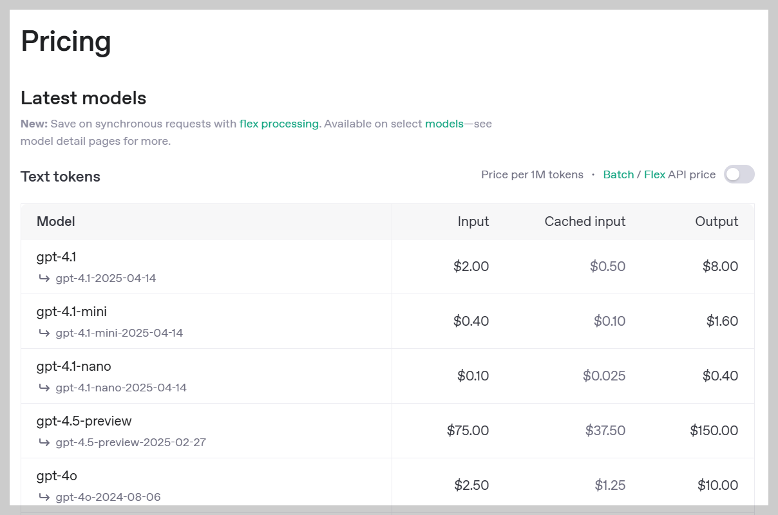
Task: Click the arrow icon beside gpt-4.1-2025-04-14
Action: pos(44,278)
